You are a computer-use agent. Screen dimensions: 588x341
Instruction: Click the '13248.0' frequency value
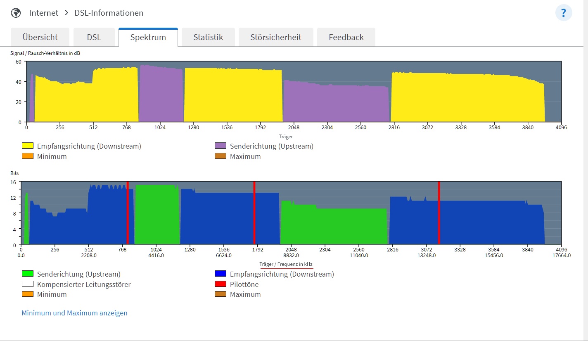(x=426, y=256)
